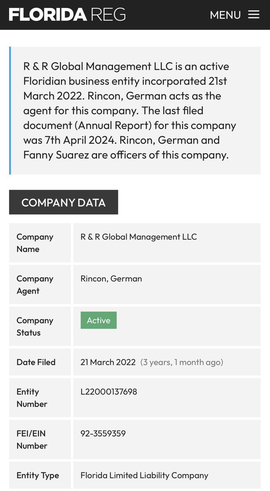
Task: Click the MENU label in header
Action: tap(225, 15)
